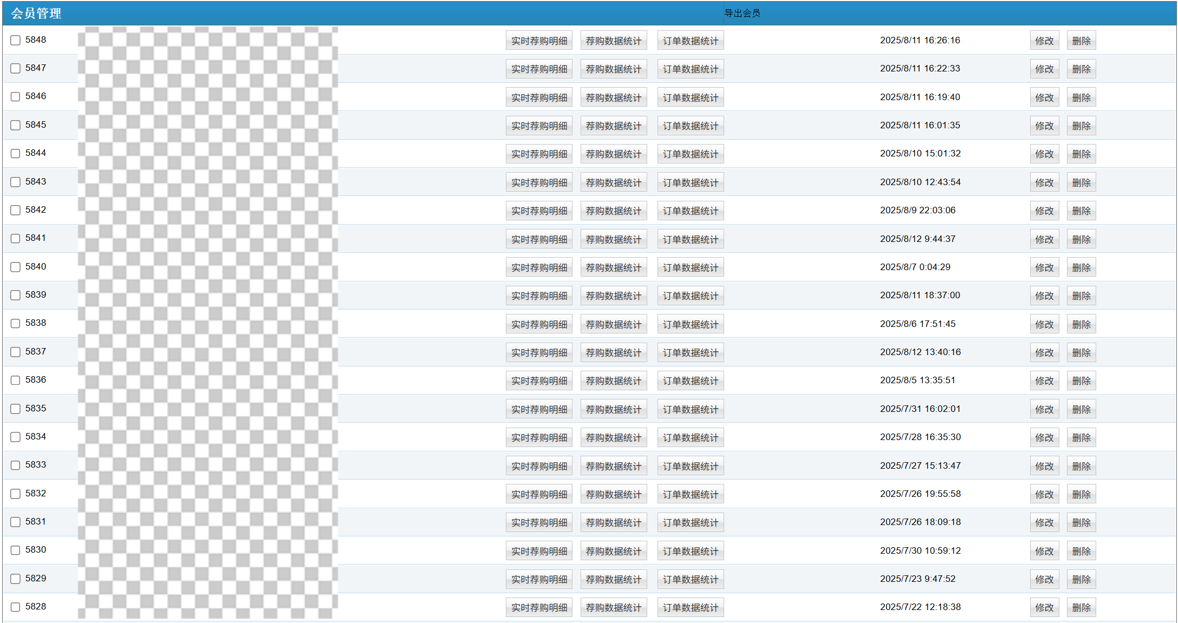View 订单数据统计 for member 5845
This screenshot has height=623, width=1178.
click(690, 126)
